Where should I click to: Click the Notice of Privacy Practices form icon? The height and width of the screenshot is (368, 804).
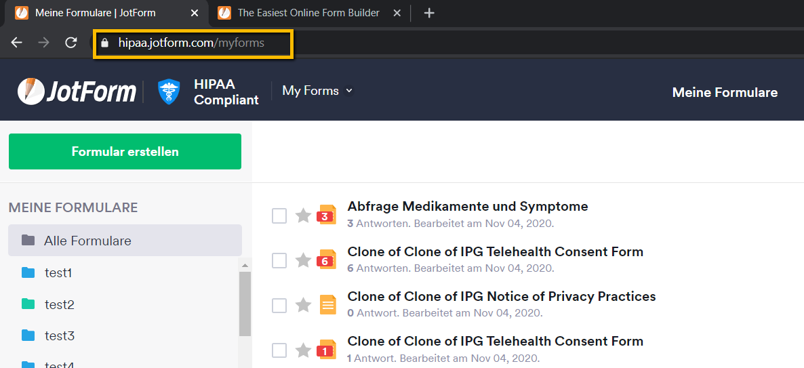click(328, 305)
